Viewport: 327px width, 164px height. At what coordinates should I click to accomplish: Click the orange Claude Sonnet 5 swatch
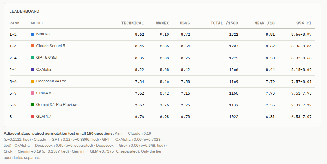pyautogui.click(x=32, y=46)
